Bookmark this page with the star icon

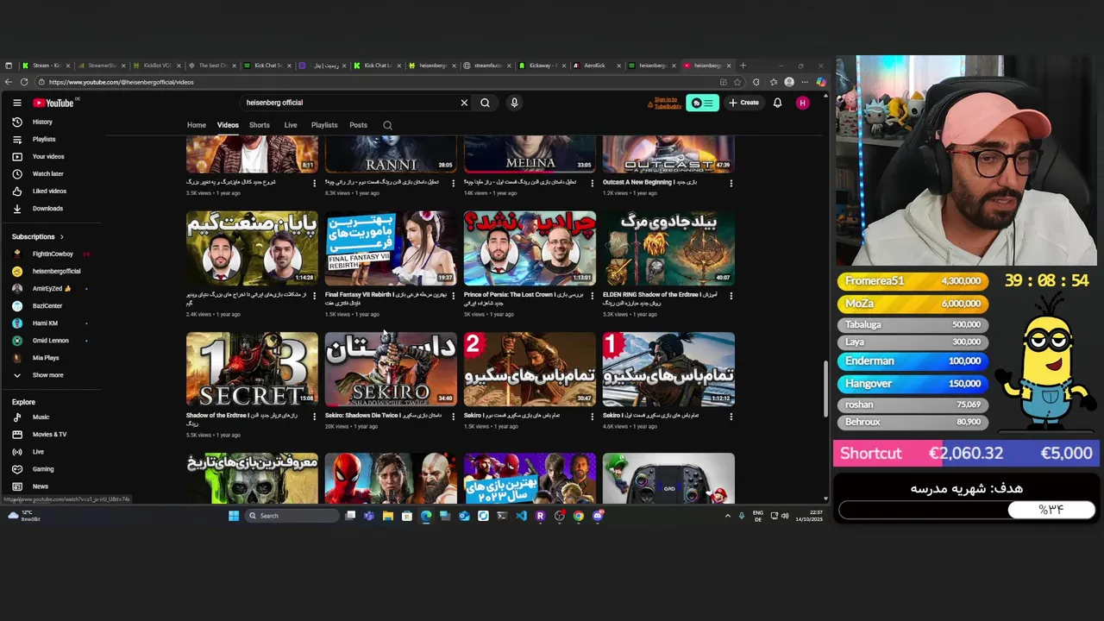tap(737, 82)
